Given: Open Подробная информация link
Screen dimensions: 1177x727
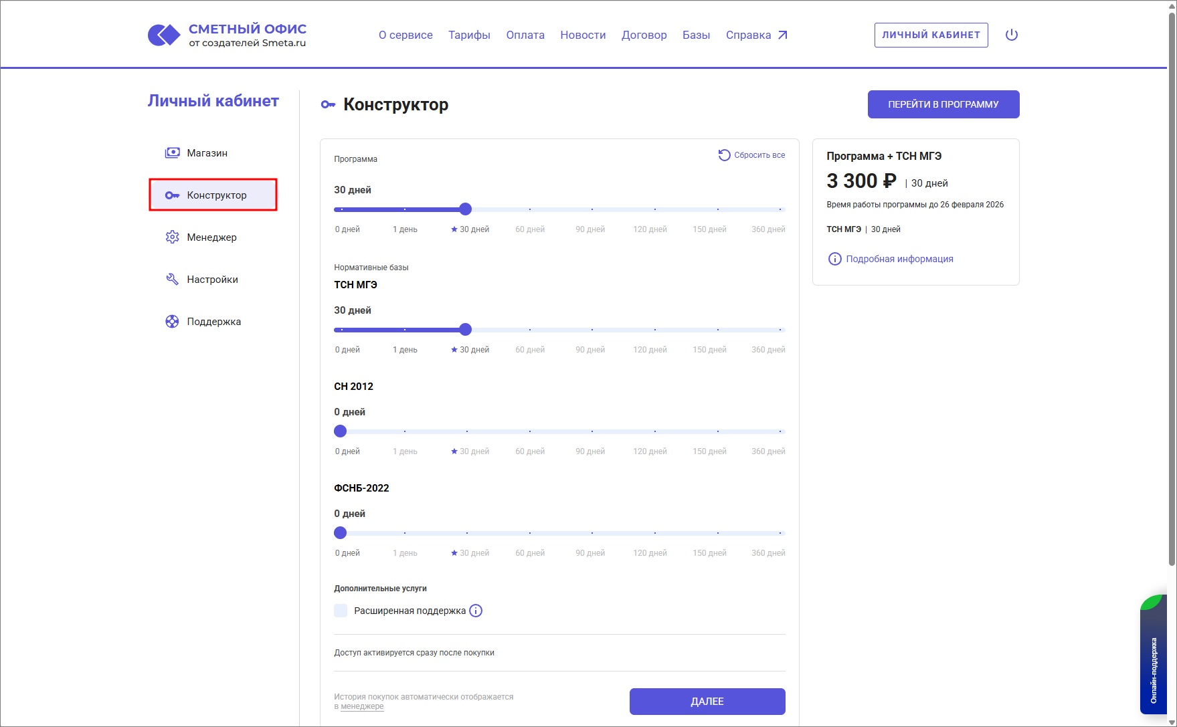Looking at the screenshot, I should pyautogui.click(x=899, y=259).
